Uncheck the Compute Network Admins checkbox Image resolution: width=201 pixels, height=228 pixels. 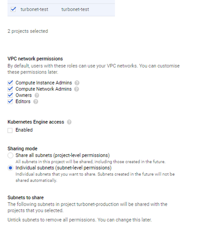10,89
